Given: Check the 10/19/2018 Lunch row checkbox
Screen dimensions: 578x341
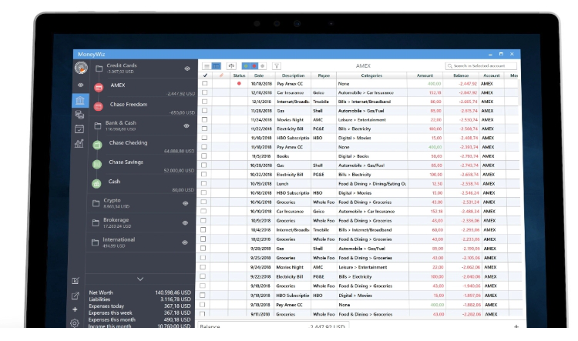Looking at the screenshot, I should point(204,183).
